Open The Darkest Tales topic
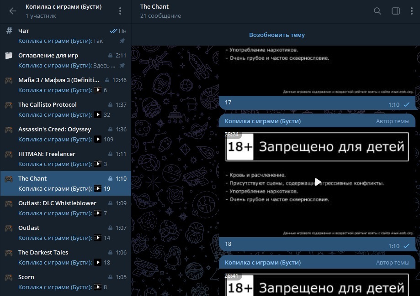The image size is (420, 296). click(66, 257)
